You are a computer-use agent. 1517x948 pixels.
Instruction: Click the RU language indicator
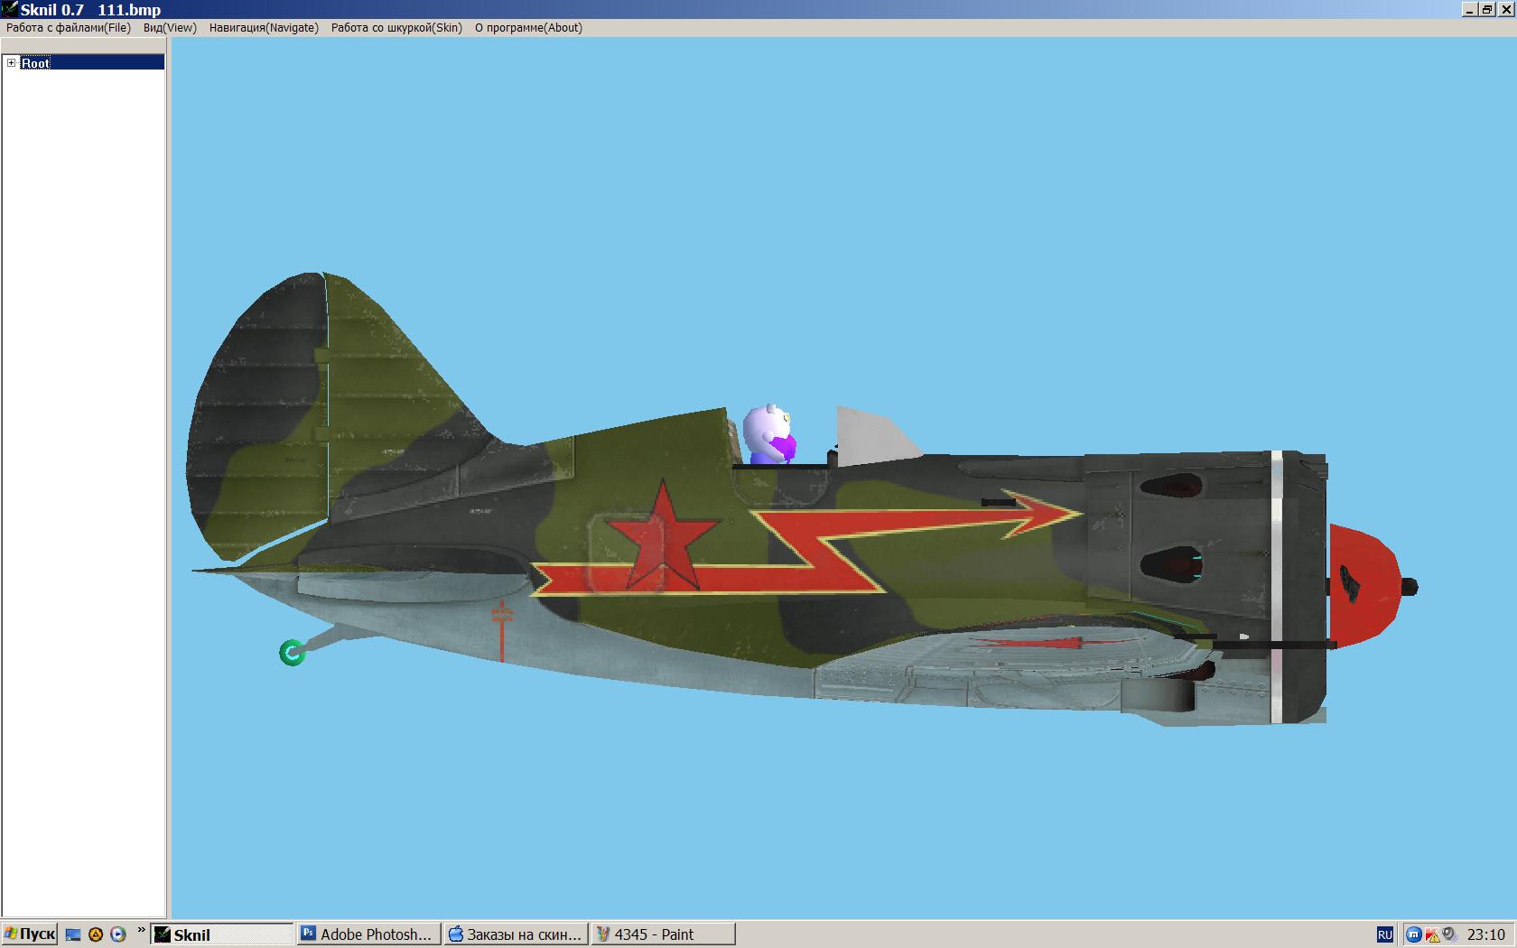pos(1384,935)
